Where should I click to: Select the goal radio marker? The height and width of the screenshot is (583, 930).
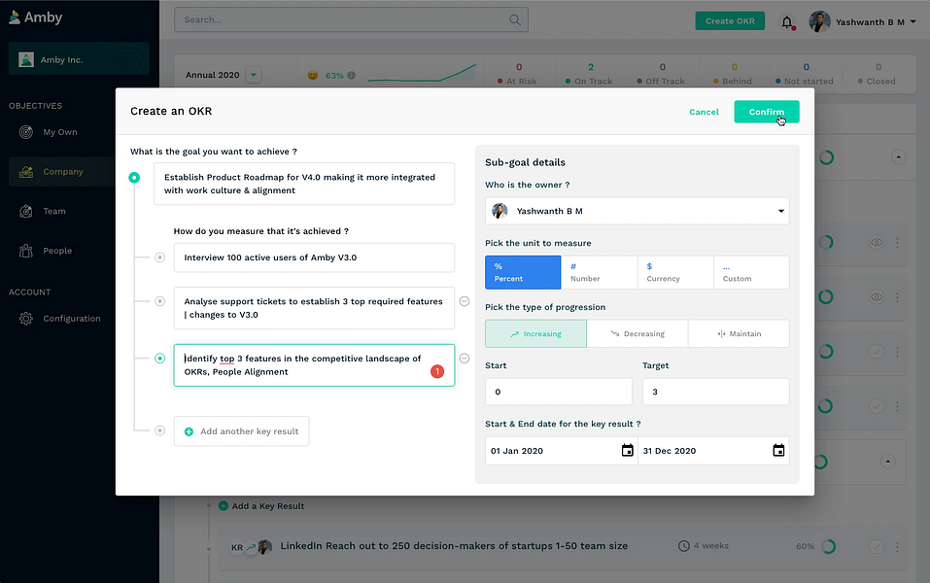pos(135,178)
